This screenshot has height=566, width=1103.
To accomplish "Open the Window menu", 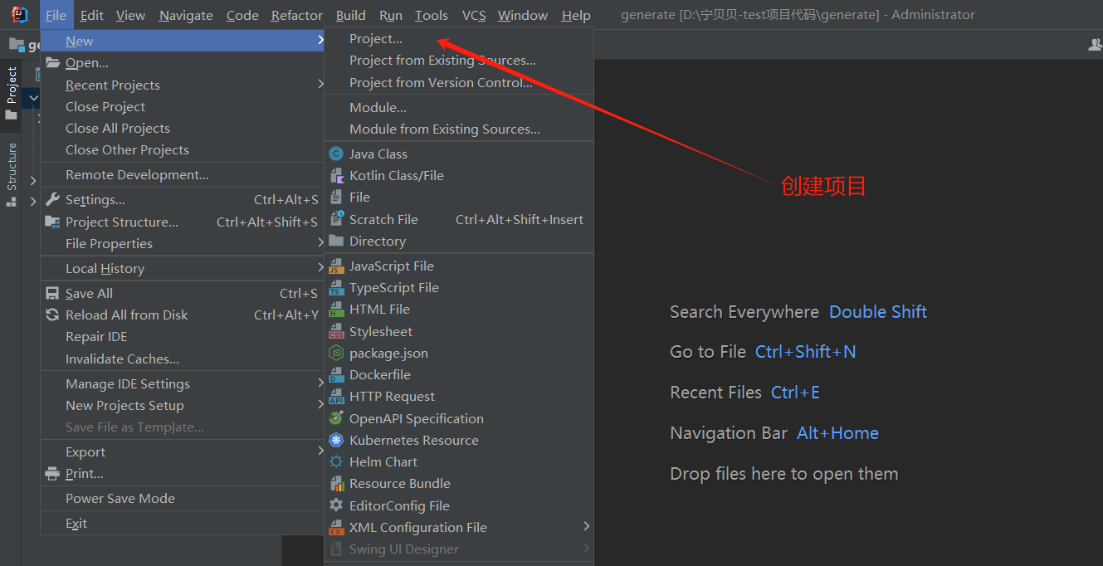I will [x=523, y=15].
